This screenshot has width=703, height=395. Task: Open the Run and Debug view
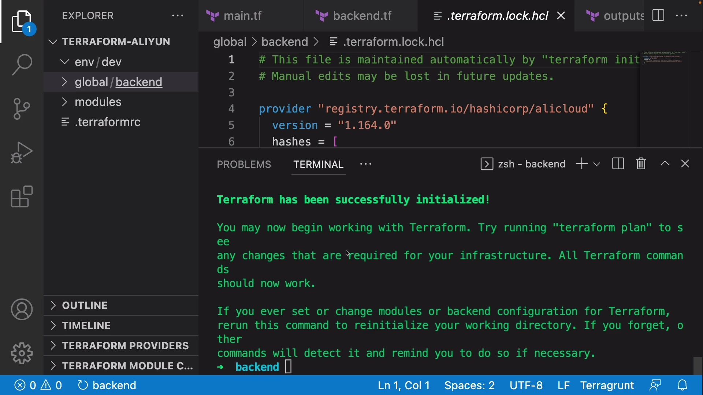pyautogui.click(x=22, y=152)
